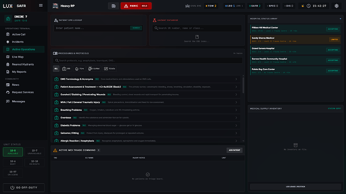
Task: Set unit status to 10-18 En Route
Action: (x=35, y=162)
